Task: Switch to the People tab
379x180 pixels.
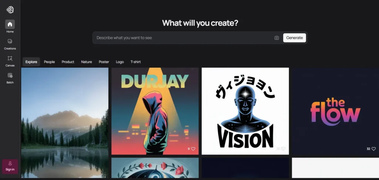Action: pyautogui.click(x=49, y=62)
